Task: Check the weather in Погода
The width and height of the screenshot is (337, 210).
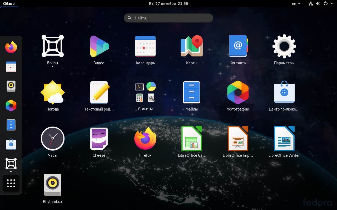Action: pos(52,92)
